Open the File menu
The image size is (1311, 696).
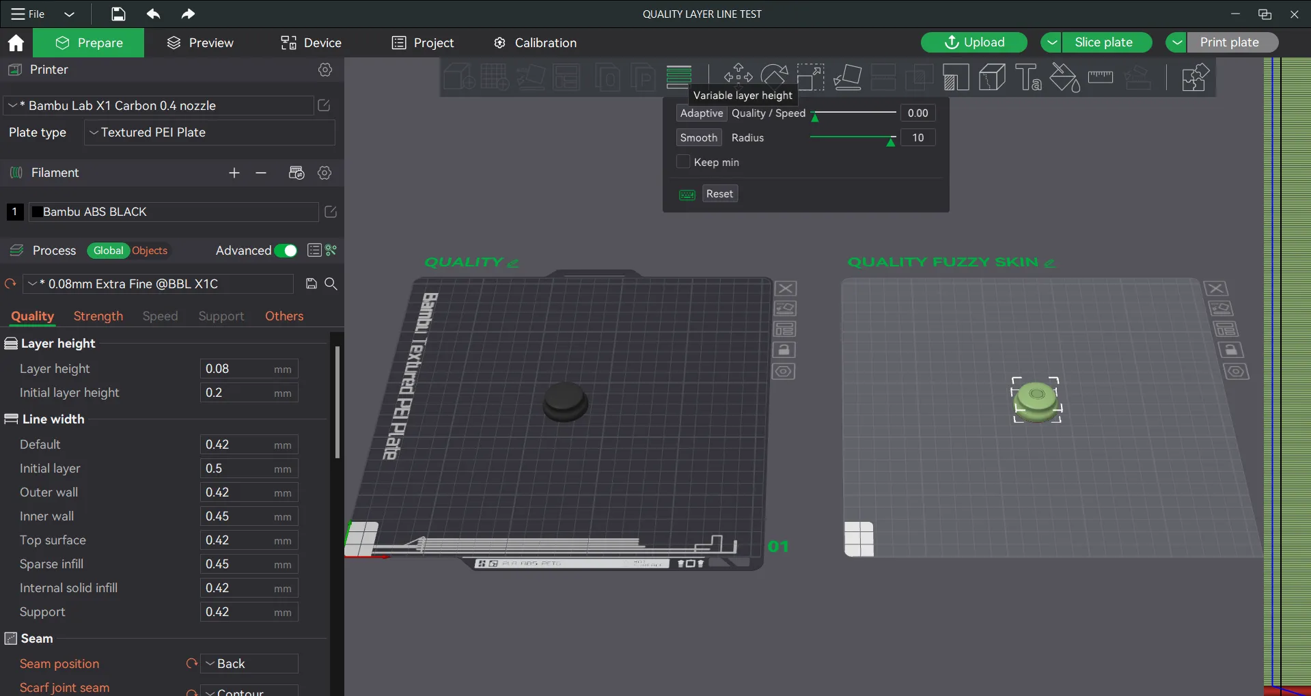(x=28, y=14)
